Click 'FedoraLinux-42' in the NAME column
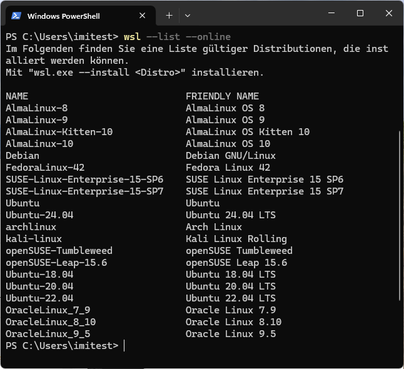 coord(45,168)
